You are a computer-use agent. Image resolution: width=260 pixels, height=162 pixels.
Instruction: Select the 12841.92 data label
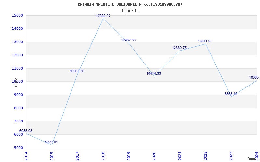tap(205, 41)
